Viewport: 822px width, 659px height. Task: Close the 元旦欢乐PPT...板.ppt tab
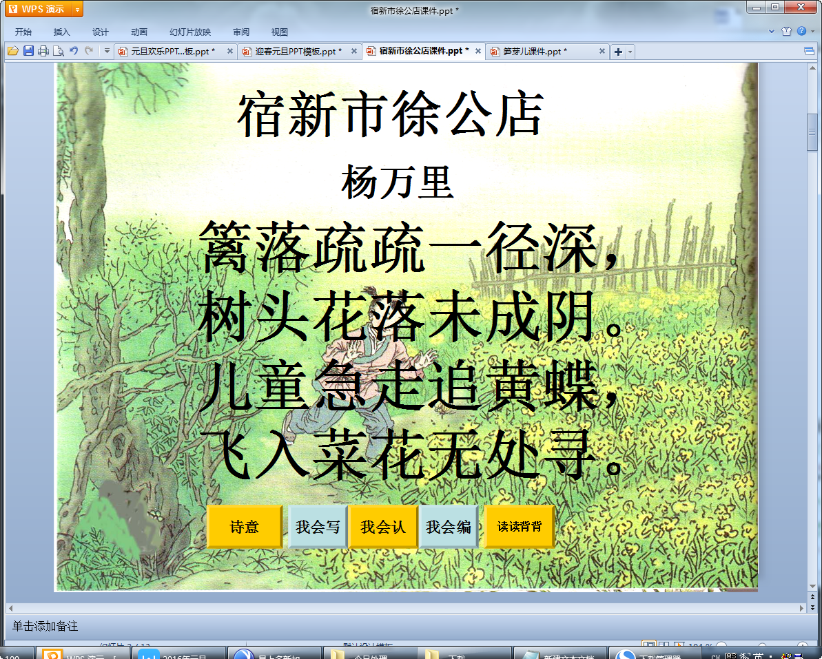229,51
